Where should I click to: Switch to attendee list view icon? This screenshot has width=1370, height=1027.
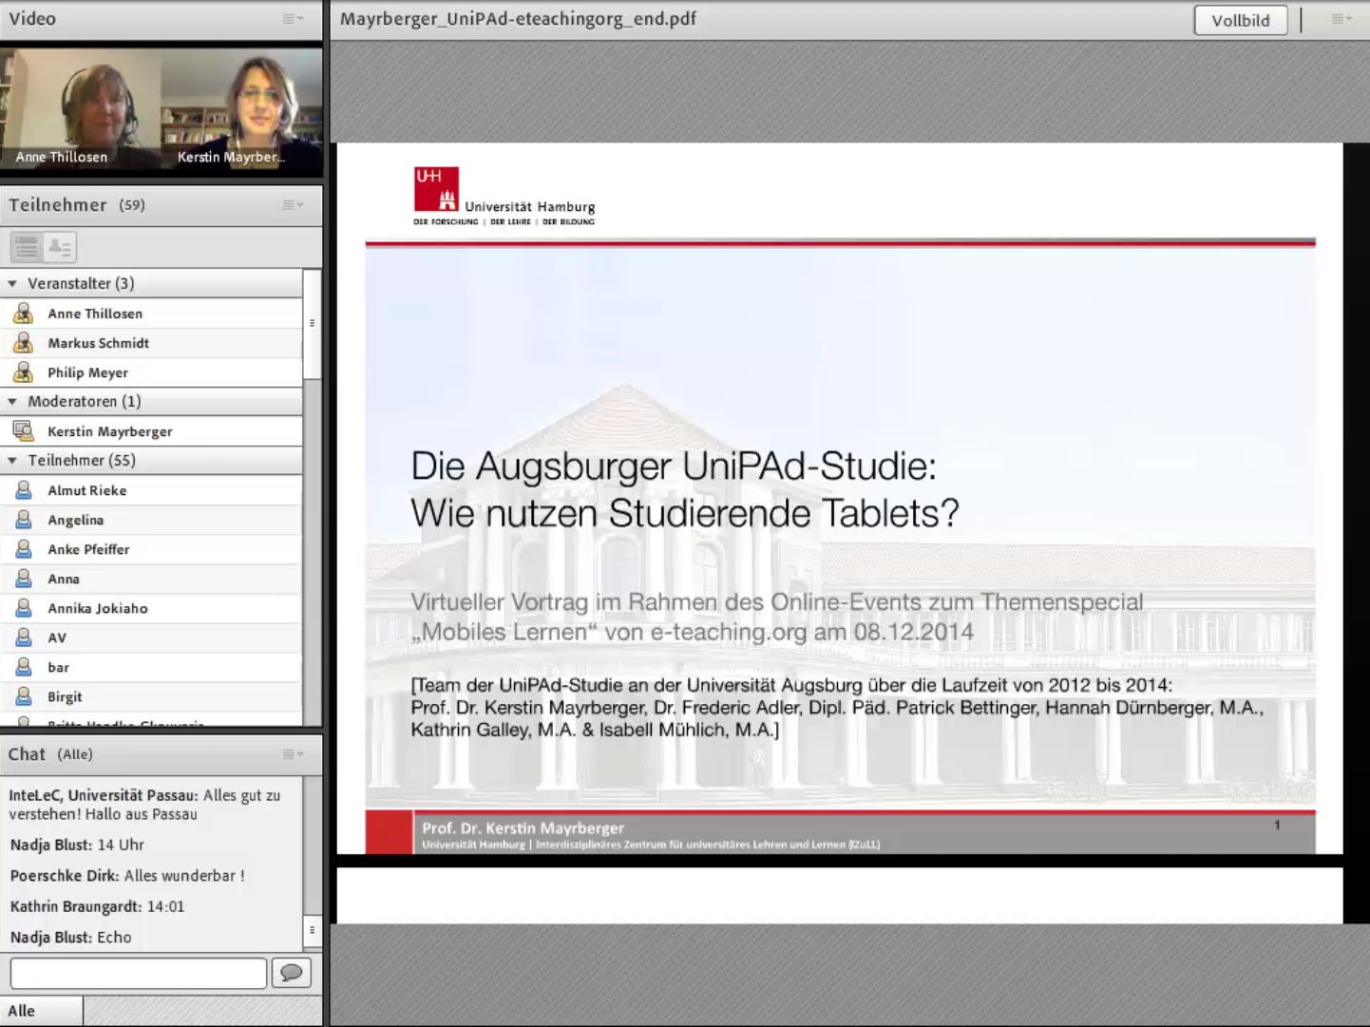tap(27, 247)
